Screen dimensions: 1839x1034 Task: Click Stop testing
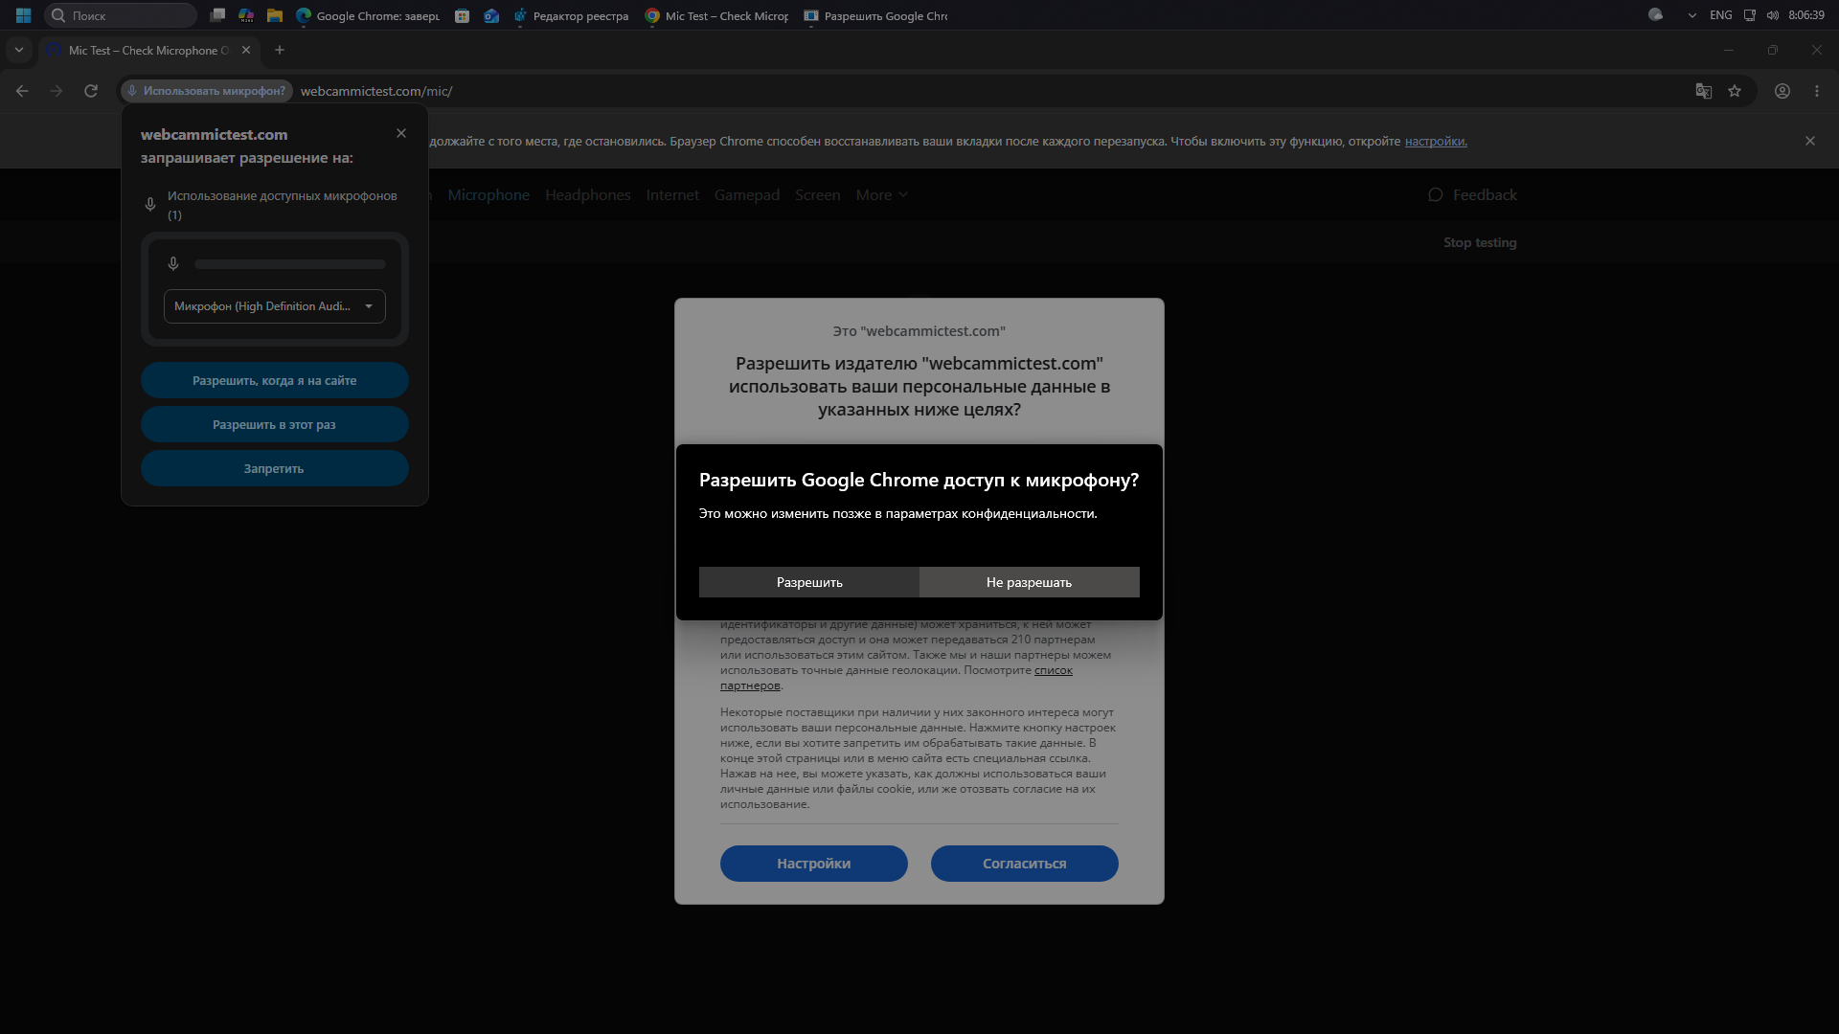[x=1480, y=242]
